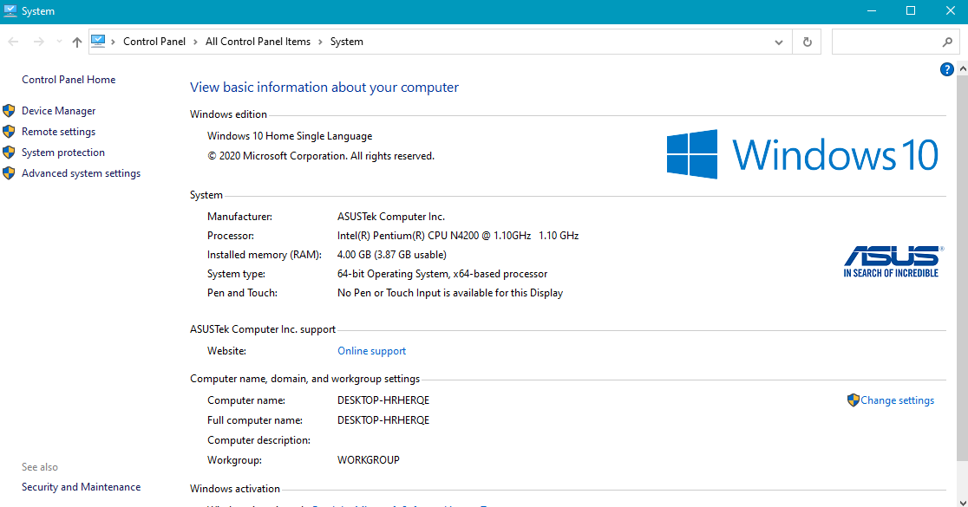968x507 pixels.
Task: Navigate to Control Panel breadcrumb
Action: click(x=154, y=42)
